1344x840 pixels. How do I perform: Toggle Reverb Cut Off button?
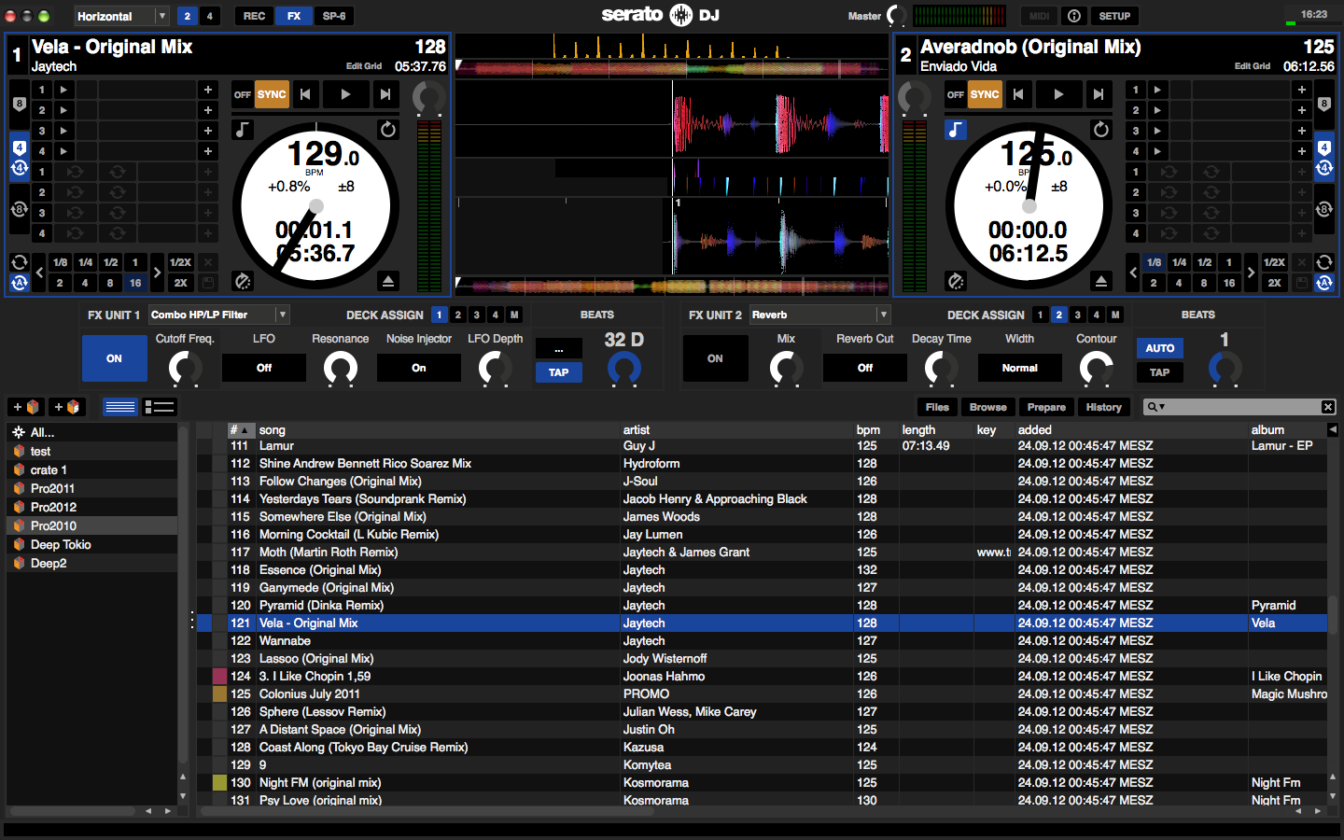pyautogui.click(x=865, y=368)
